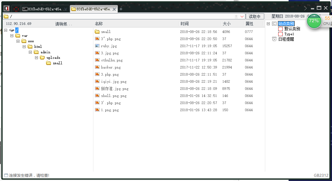Select the admin folder in tree

(x=45, y=52)
